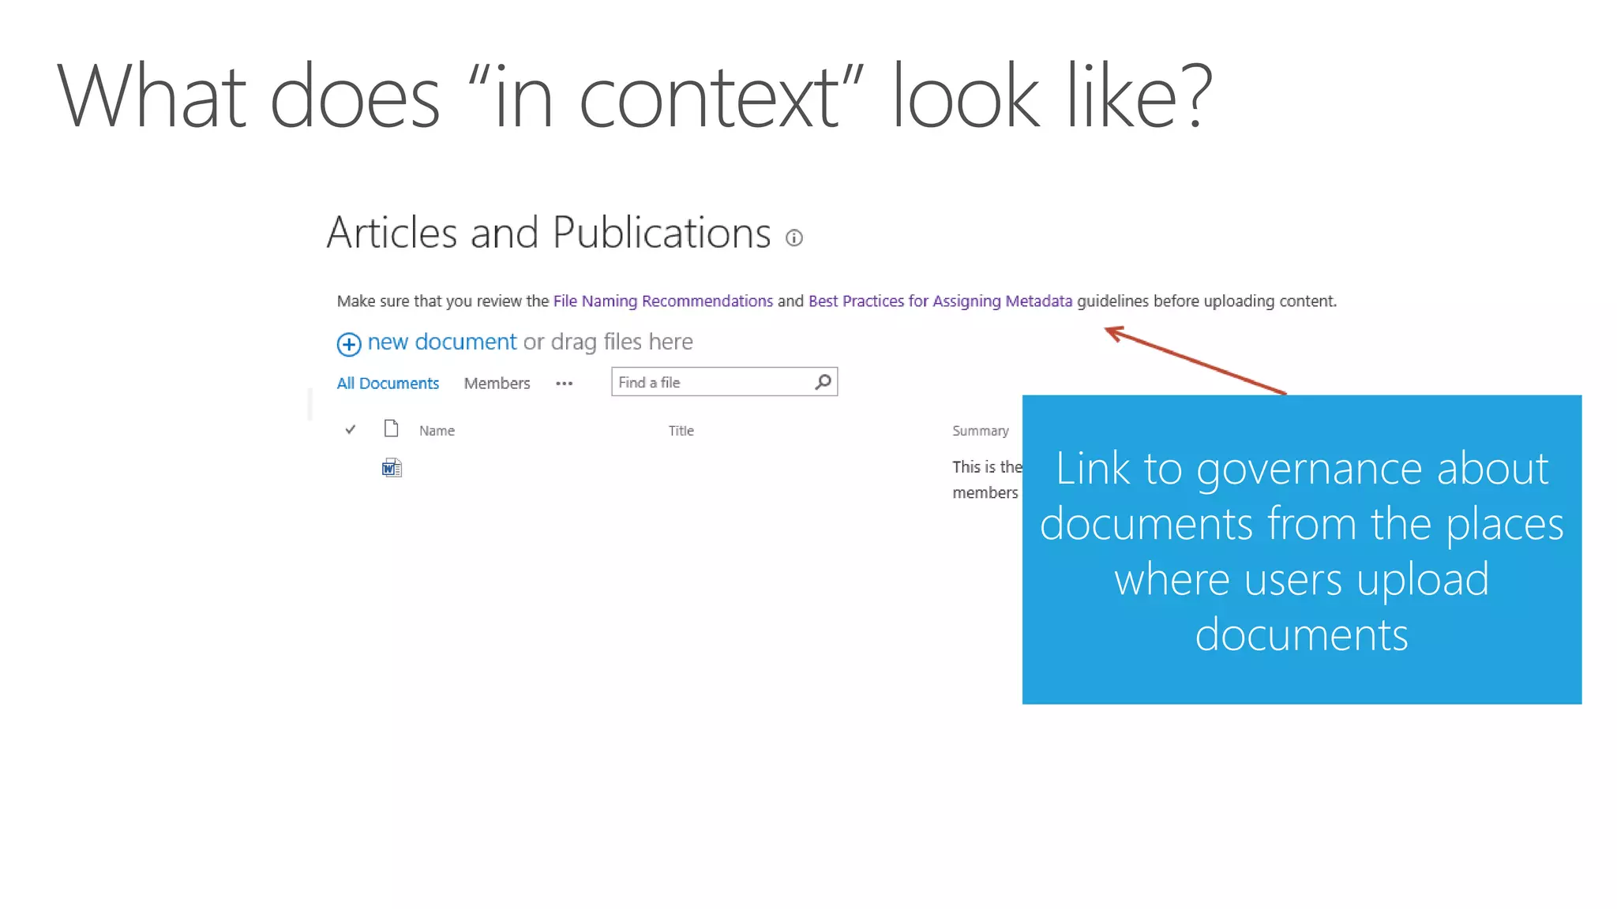Open Best Practices for Assigning Metadata link
Screen dimensions: 1617x909
pos(940,301)
